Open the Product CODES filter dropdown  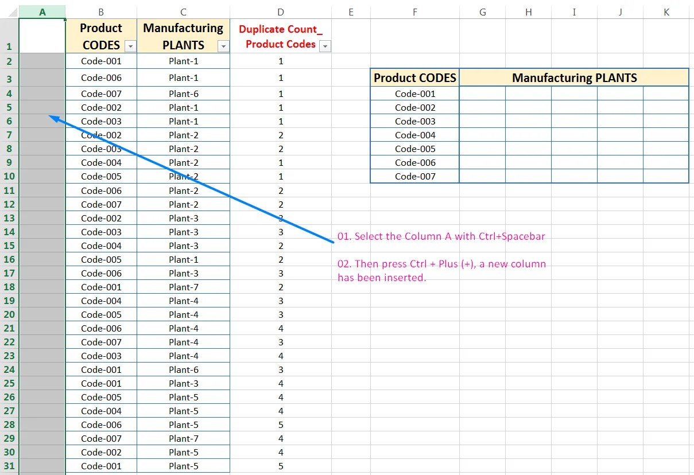tap(131, 45)
